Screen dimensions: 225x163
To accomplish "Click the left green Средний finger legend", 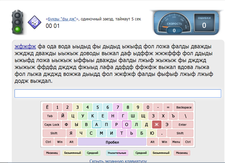I will click(x=93, y=153).
